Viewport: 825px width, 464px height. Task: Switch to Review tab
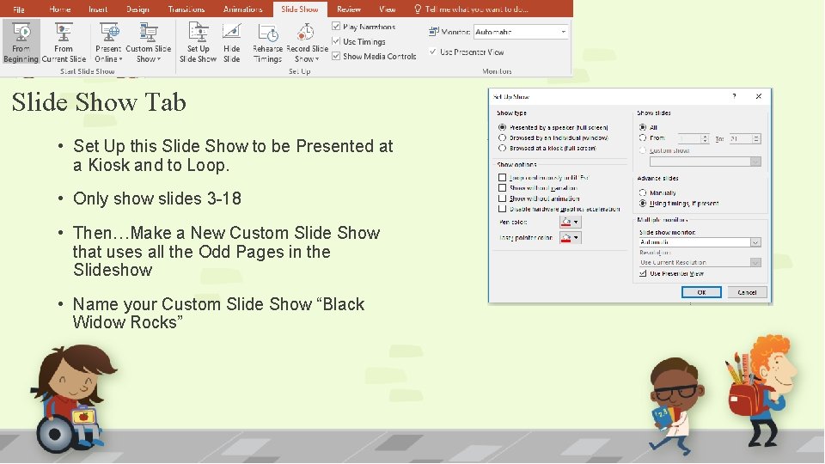[x=349, y=9]
